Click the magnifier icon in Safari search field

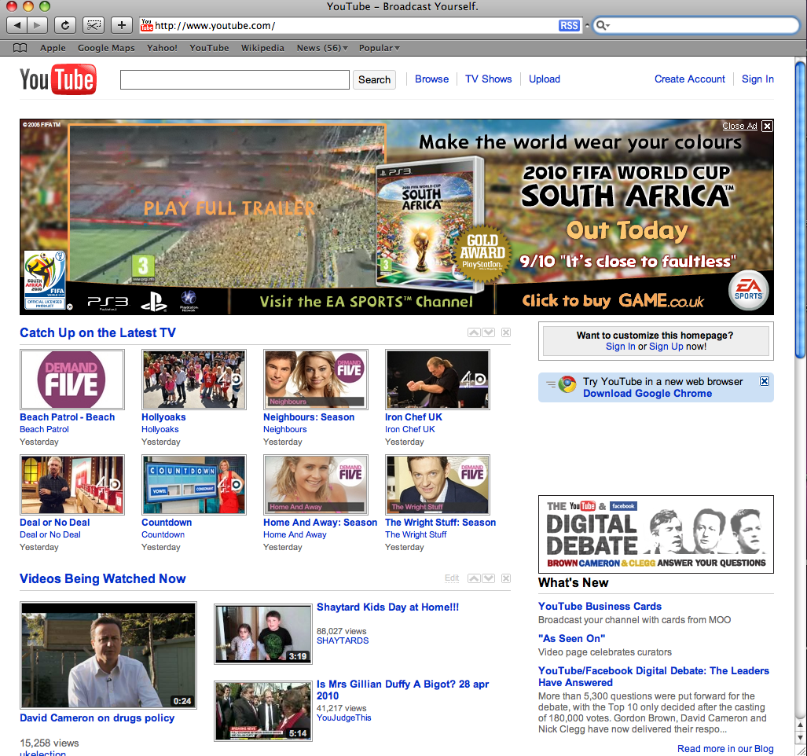click(602, 25)
